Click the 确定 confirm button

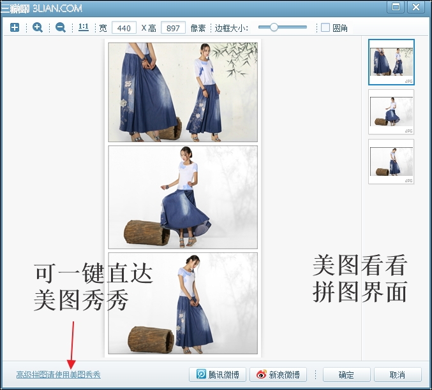[346, 375]
